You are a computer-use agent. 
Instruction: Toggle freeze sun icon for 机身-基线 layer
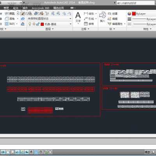34,24
